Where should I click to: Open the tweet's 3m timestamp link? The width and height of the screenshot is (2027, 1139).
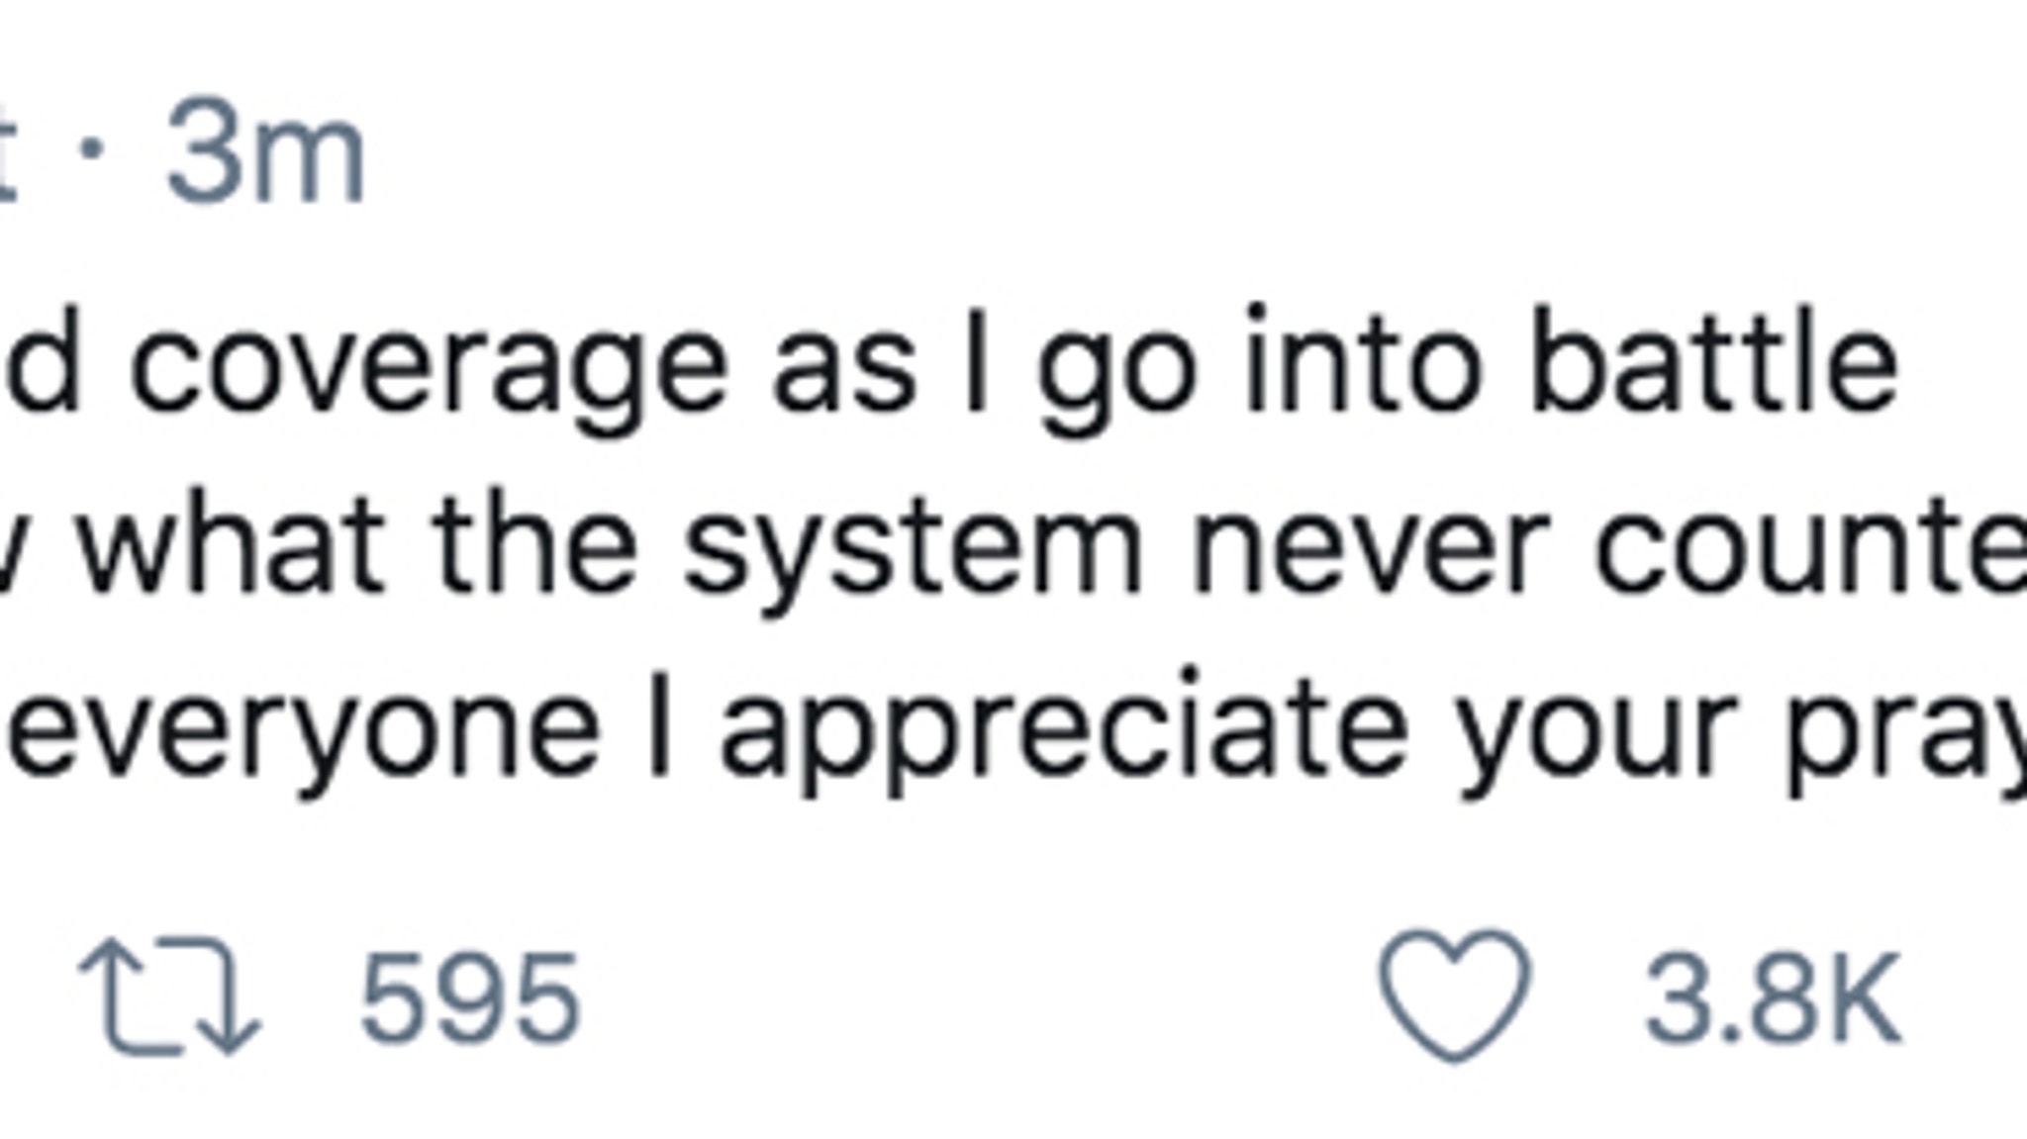click(x=265, y=156)
